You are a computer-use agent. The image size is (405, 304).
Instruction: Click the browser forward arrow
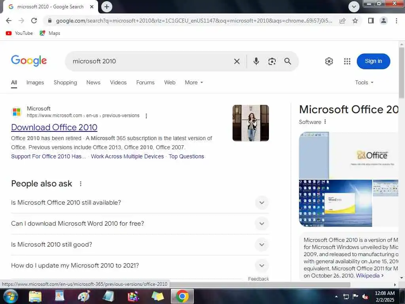click(x=21, y=21)
